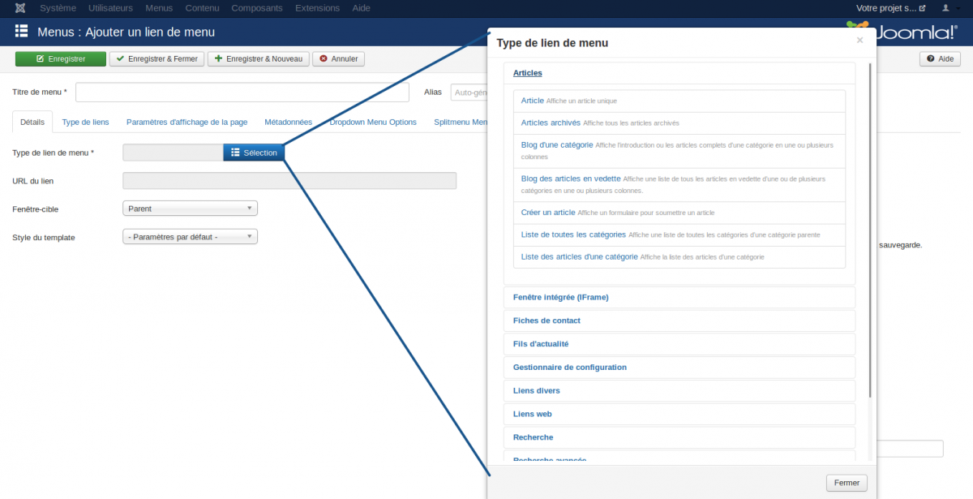The image size is (973, 499).
Task: Open the Aide help button
Action: click(x=940, y=59)
